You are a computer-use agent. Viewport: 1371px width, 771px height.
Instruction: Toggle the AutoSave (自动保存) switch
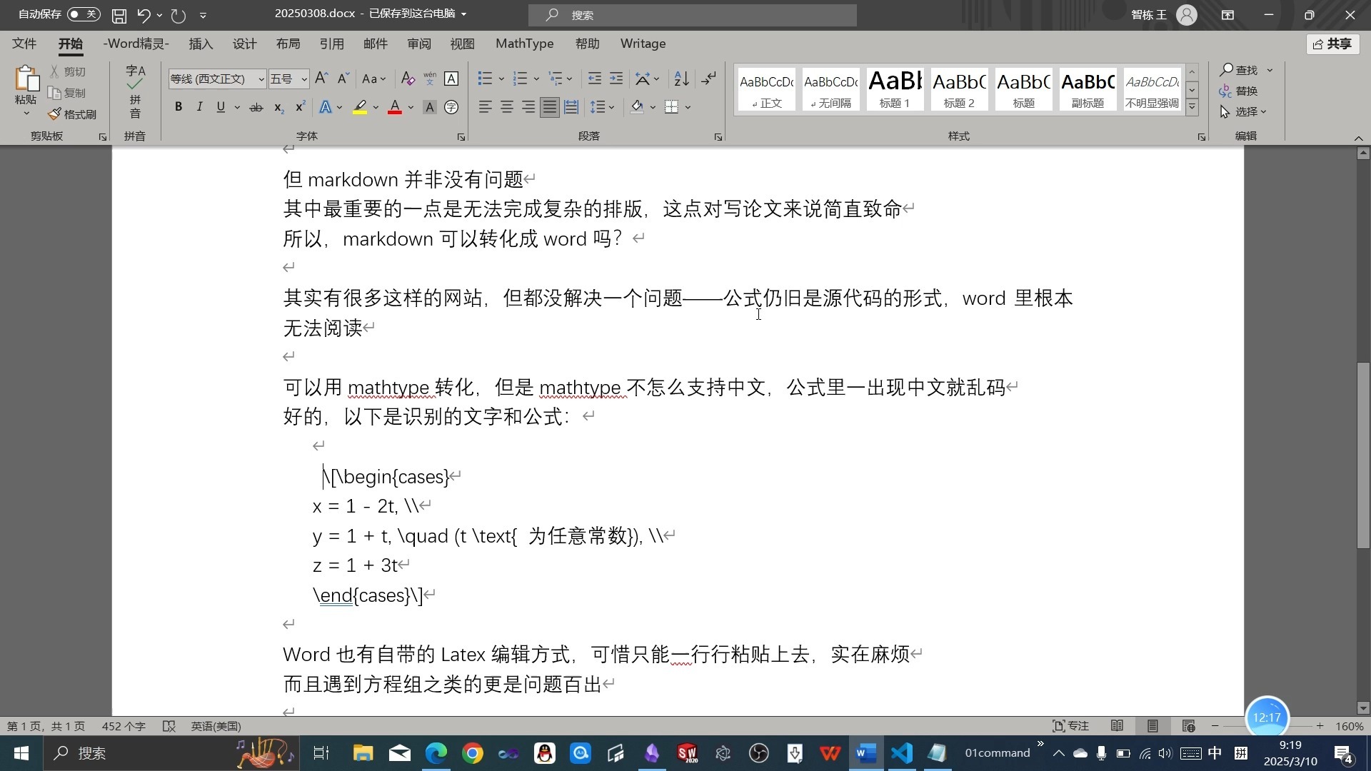pos(84,14)
